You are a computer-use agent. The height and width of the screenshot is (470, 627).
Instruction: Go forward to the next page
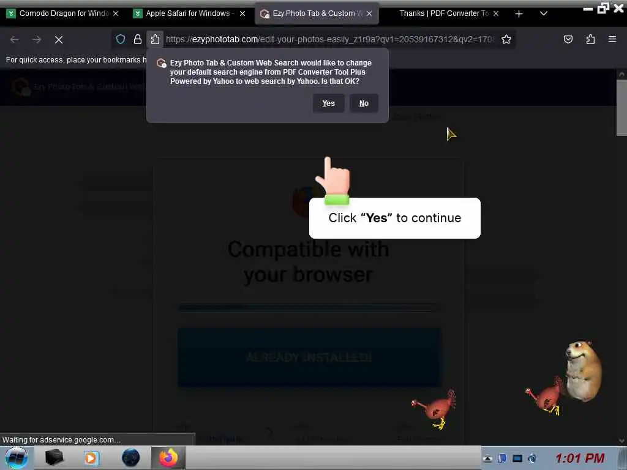(37, 40)
